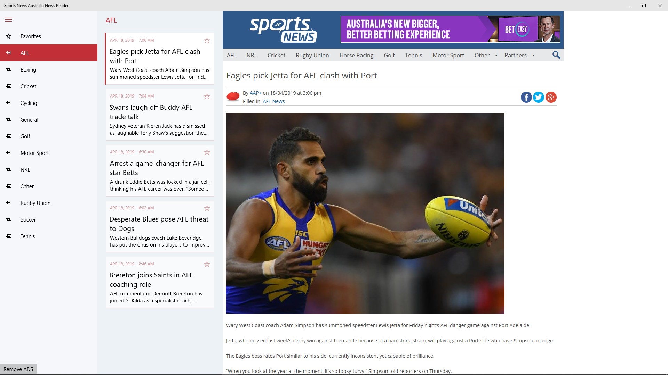Image resolution: width=668 pixels, height=375 pixels.
Task: Share article via Google Plus icon
Action: coord(551,97)
